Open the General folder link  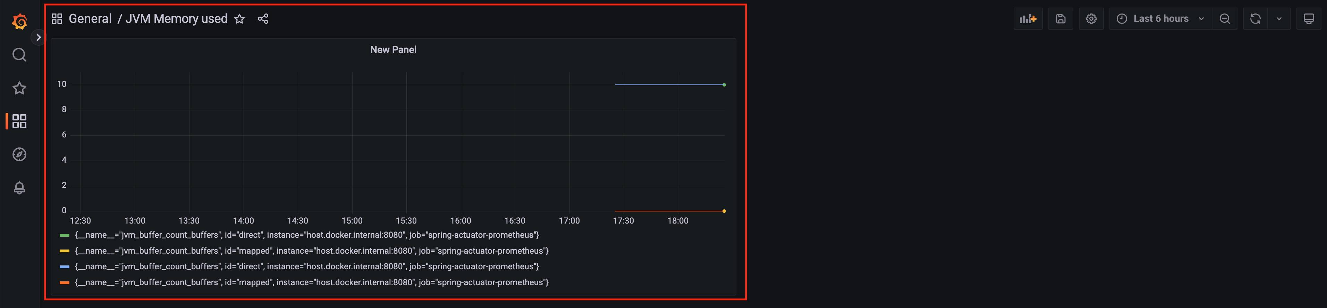[90, 19]
